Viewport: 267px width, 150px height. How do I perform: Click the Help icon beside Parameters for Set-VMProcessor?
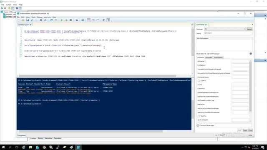[251, 54]
